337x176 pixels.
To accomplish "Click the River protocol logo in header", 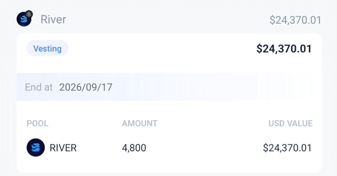I will (x=24, y=19).
